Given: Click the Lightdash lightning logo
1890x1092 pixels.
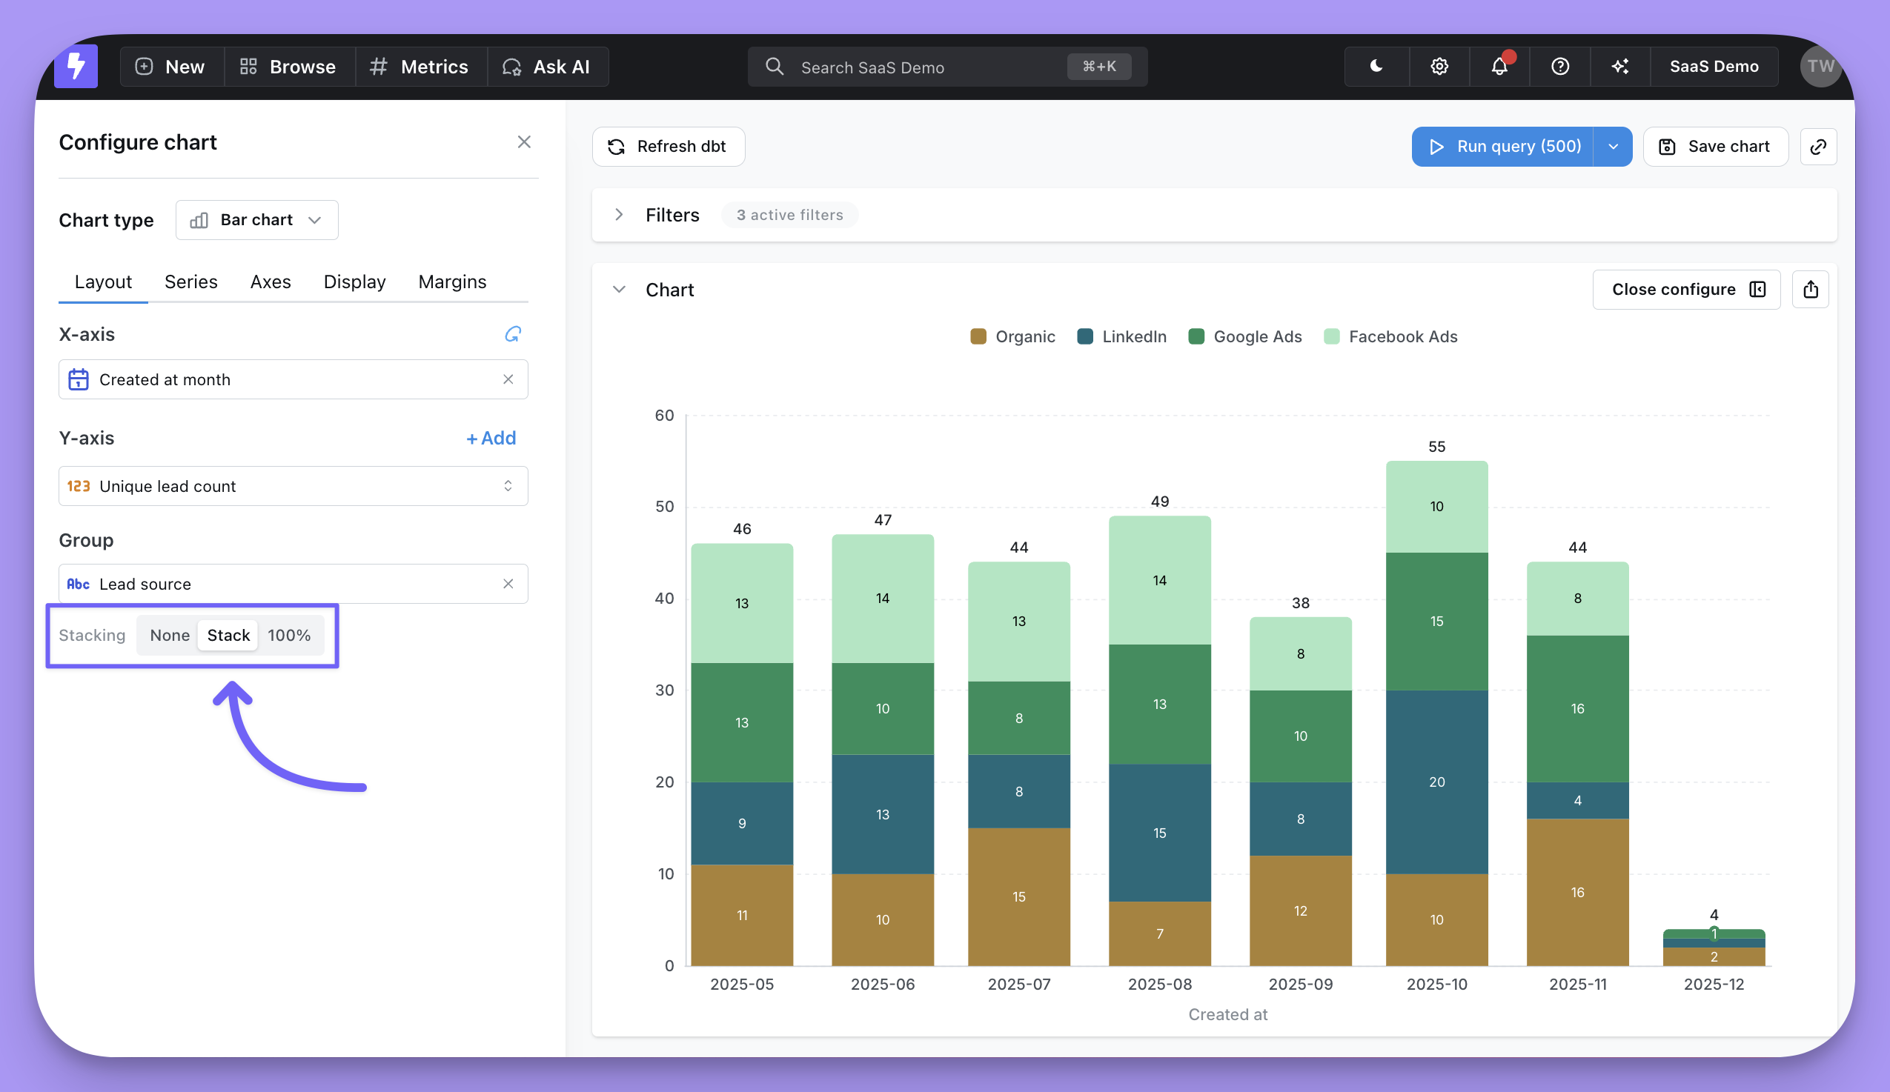Looking at the screenshot, I should (76, 66).
